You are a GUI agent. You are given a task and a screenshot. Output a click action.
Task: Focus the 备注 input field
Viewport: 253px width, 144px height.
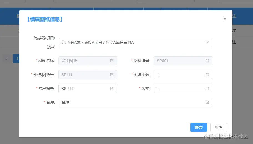tap(135, 102)
